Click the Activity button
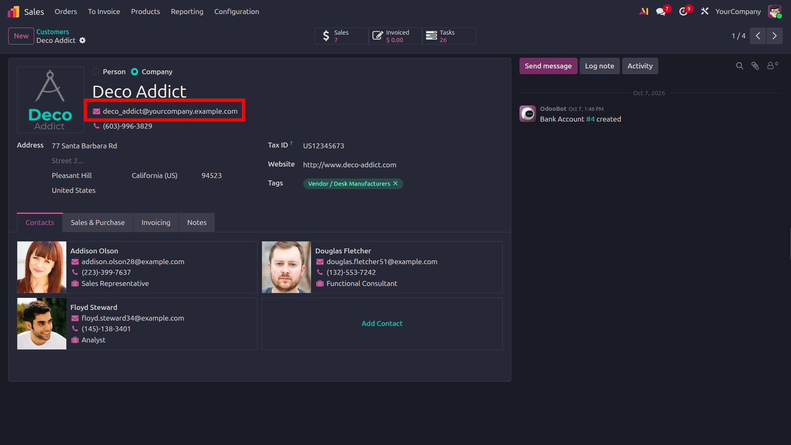This screenshot has height=445, width=791. pos(640,66)
